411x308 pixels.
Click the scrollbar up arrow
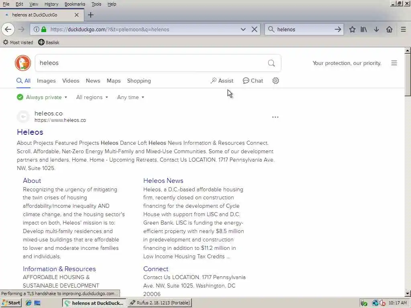pyautogui.click(x=408, y=50)
